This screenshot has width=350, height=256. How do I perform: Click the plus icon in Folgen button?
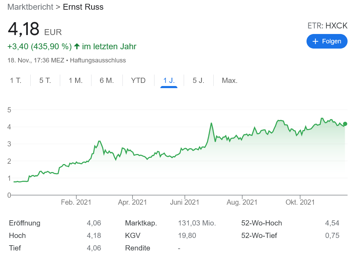[316, 41]
